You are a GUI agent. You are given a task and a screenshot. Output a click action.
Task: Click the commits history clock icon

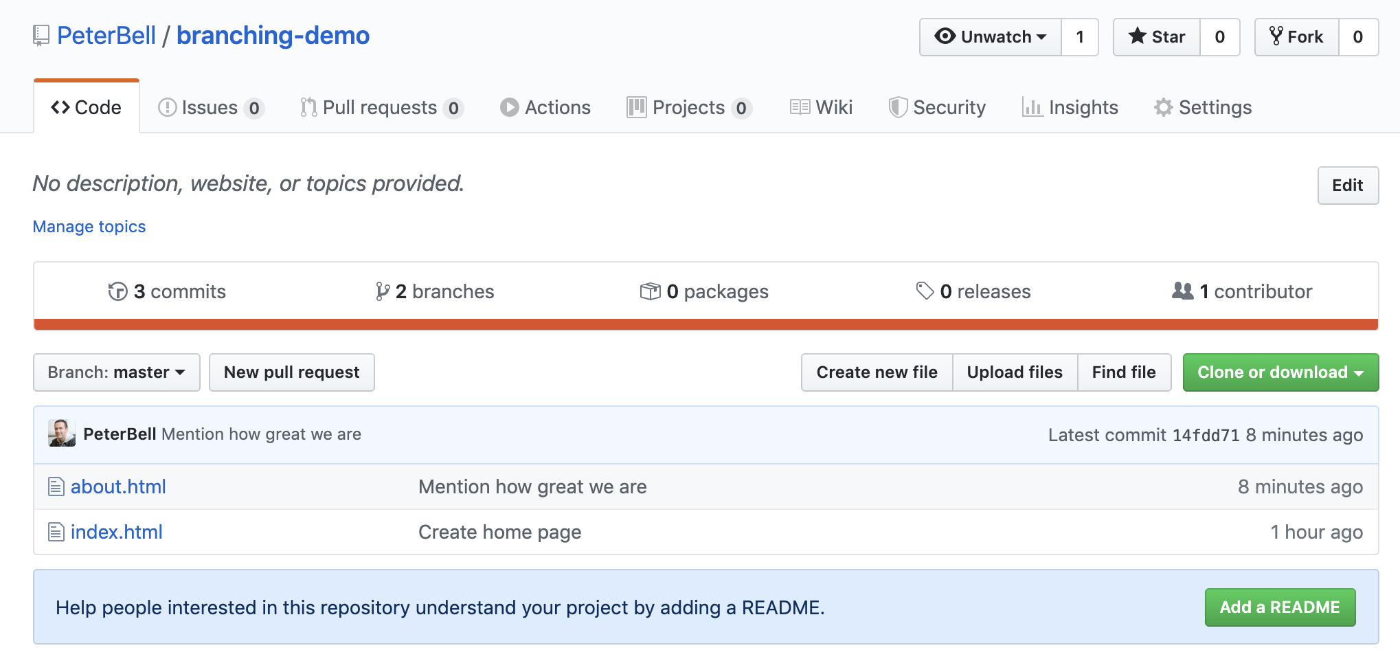point(117,291)
